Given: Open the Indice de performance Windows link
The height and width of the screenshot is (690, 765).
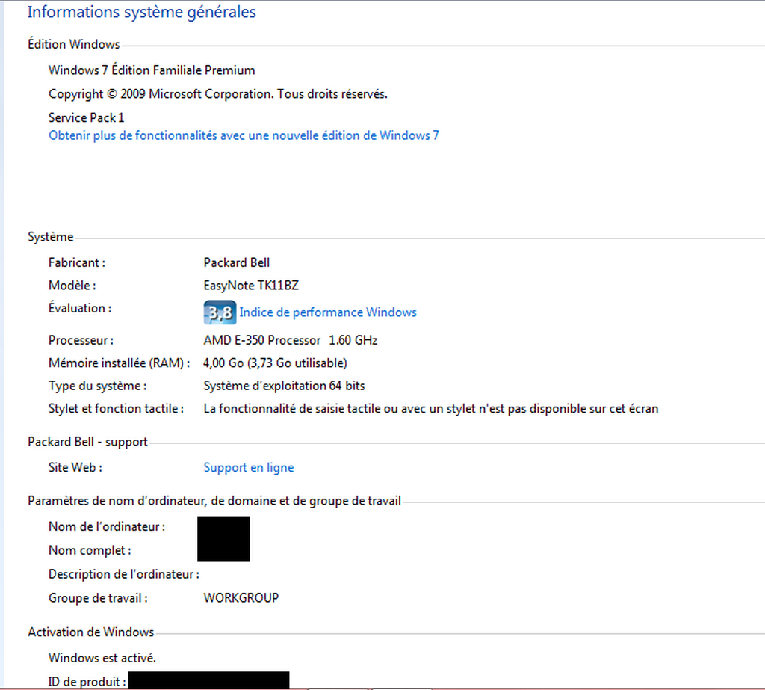Looking at the screenshot, I should tap(328, 312).
